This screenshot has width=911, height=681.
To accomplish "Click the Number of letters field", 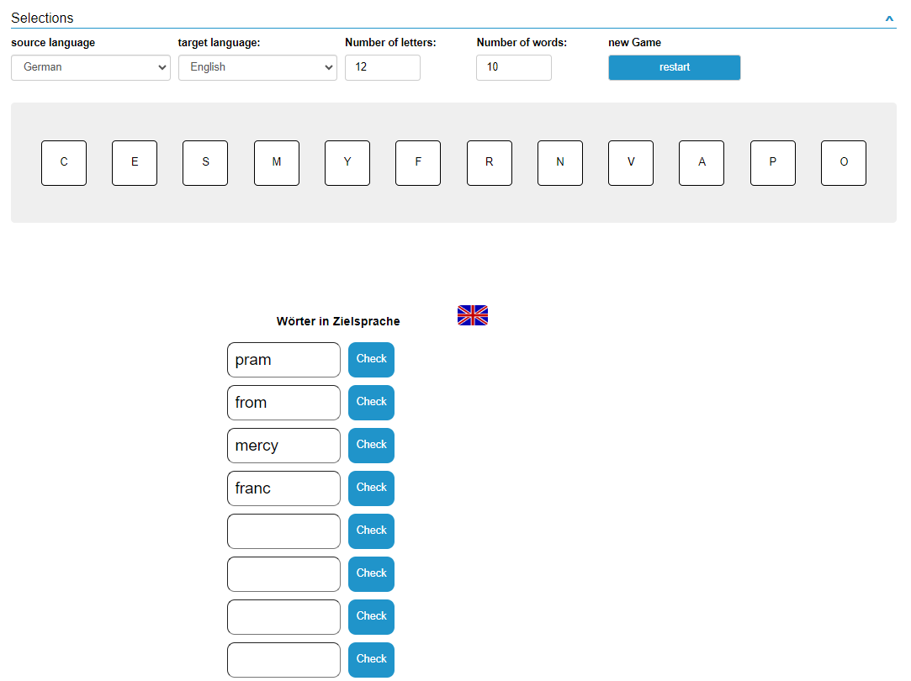I will pyautogui.click(x=382, y=67).
